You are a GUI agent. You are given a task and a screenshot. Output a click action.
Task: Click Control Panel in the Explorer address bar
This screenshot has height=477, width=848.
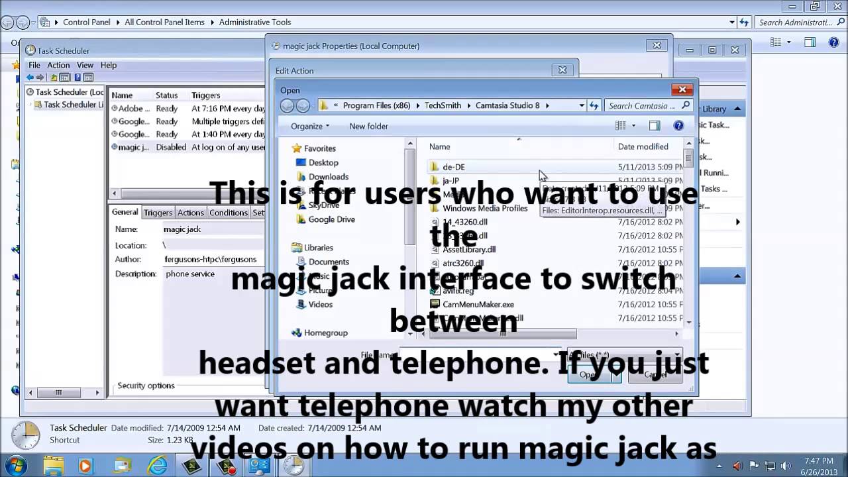[x=87, y=22]
